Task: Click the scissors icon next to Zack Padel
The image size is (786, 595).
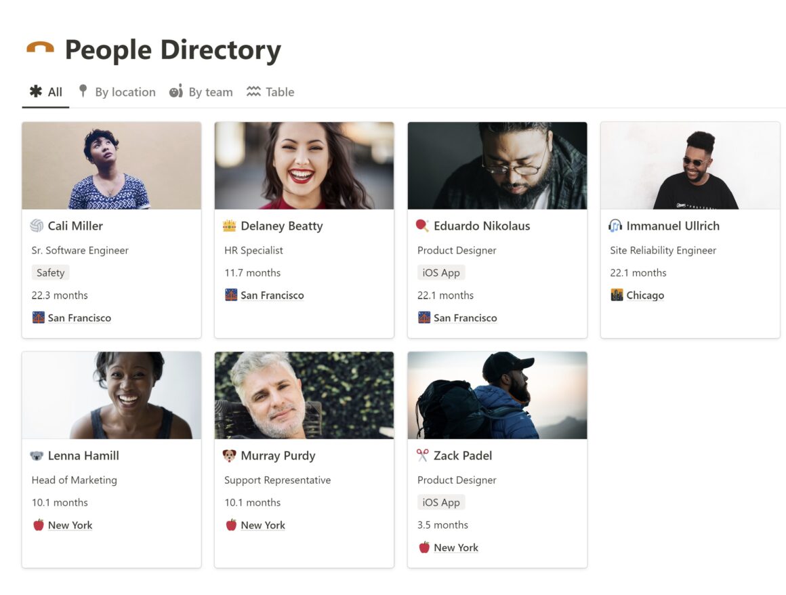Action: (423, 455)
